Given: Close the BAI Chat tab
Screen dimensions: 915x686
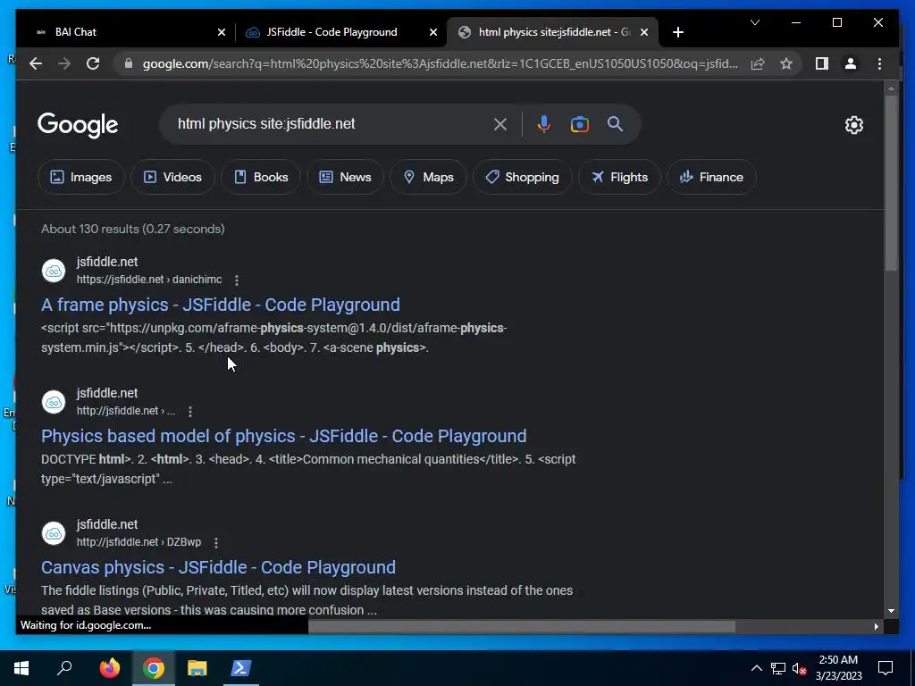Looking at the screenshot, I should click(222, 33).
